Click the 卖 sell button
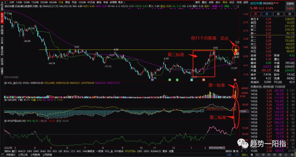The width and height of the screenshot is (296, 157). click(x=267, y=14)
